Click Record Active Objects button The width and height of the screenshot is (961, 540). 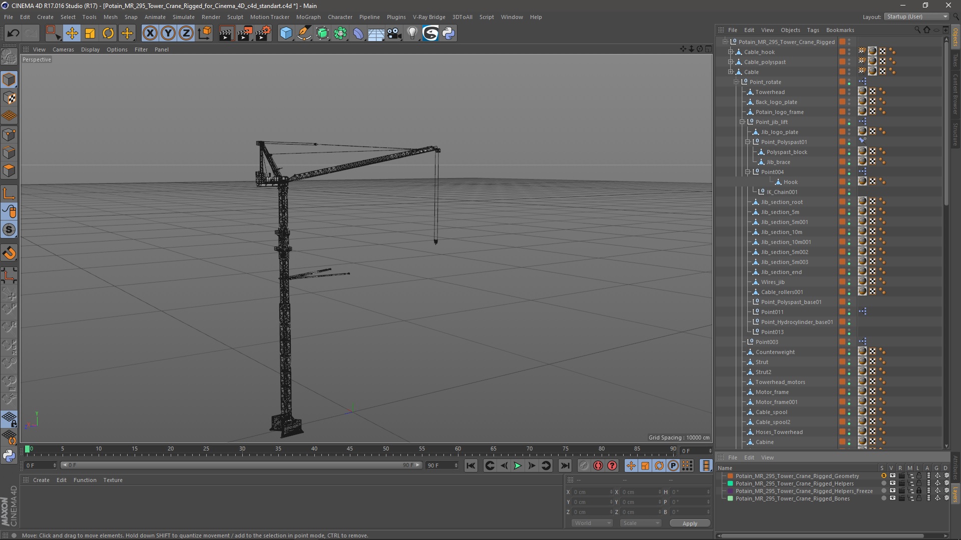[x=584, y=465]
